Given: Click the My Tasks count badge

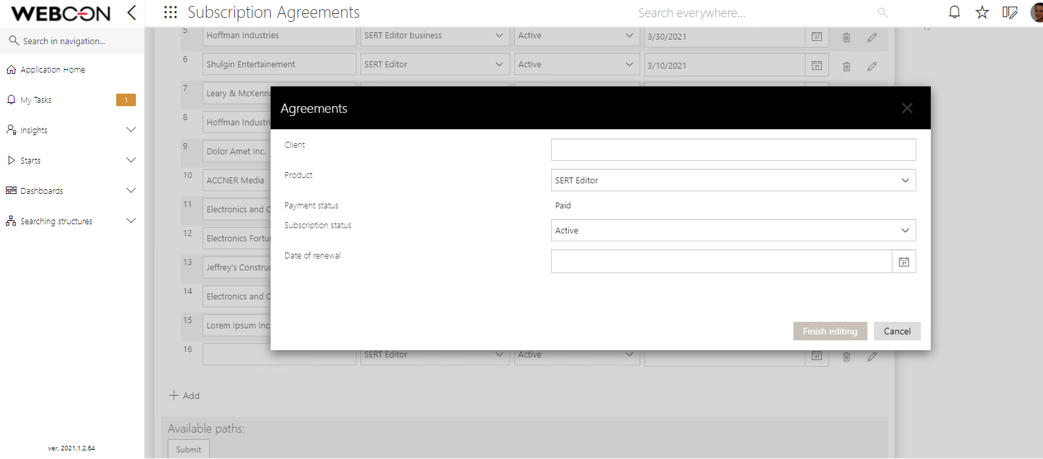Looking at the screenshot, I should [126, 100].
